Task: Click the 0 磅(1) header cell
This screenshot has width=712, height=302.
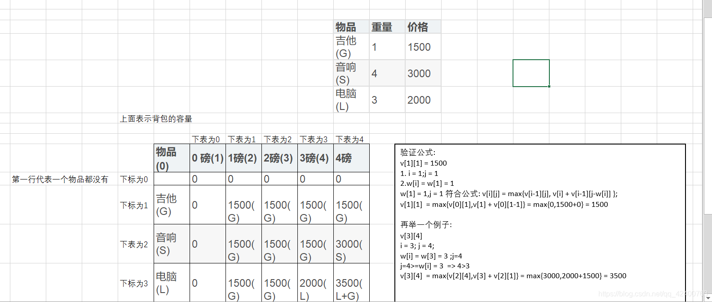Action: coord(208,158)
